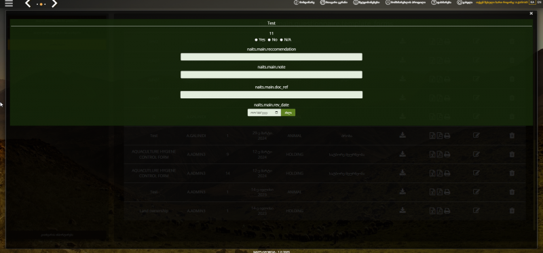Delete Aquaculture Hygiene form with count 14
Image resolution: width=543 pixels, height=253 pixels.
click(x=512, y=173)
